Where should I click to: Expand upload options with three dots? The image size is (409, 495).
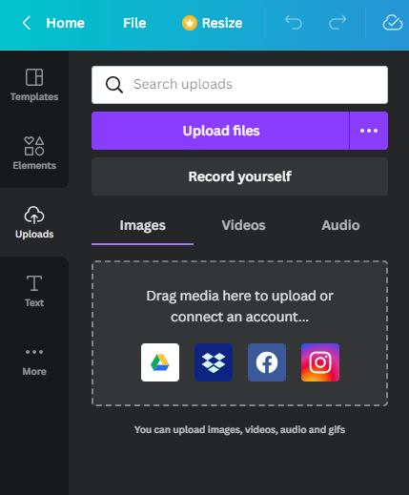(369, 131)
